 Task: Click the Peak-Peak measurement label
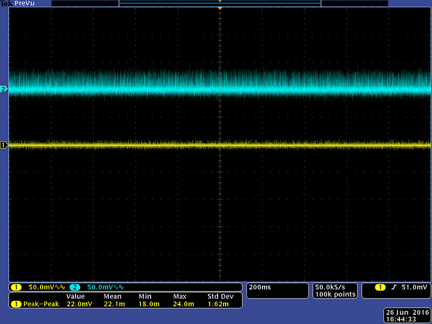42,305
